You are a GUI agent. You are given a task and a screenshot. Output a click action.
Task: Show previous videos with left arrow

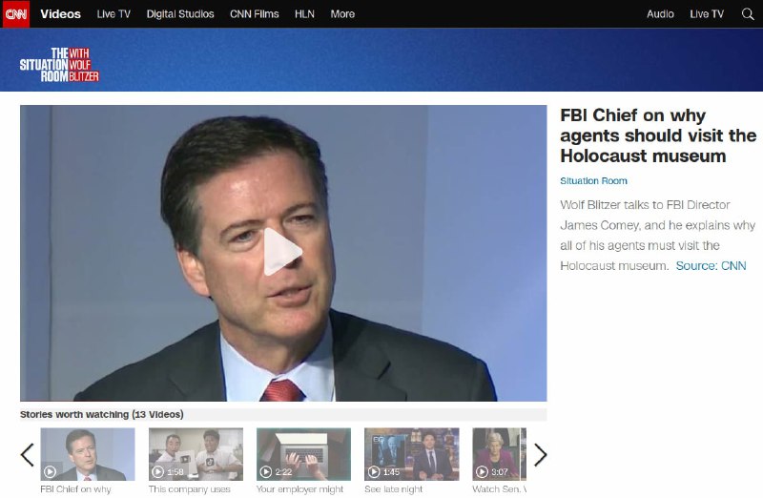coord(28,455)
